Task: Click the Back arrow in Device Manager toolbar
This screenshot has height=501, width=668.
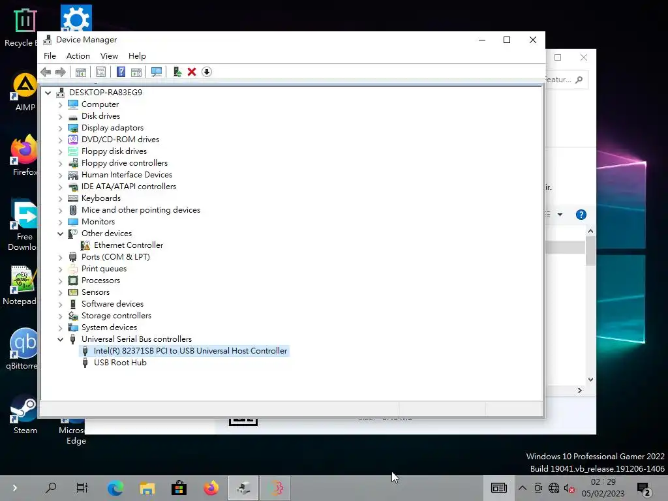Action: click(46, 72)
